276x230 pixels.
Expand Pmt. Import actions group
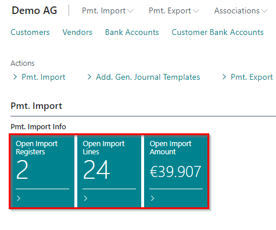(44, 77)
